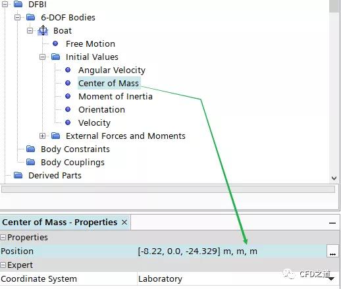Select the Free Motion node bullet
The width and height of the screenshot is (341, 289).
pos(55,43)
